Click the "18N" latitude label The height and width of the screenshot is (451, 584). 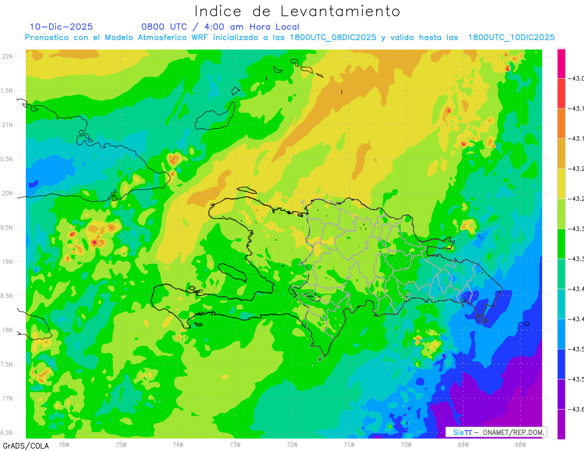point(7,330)
